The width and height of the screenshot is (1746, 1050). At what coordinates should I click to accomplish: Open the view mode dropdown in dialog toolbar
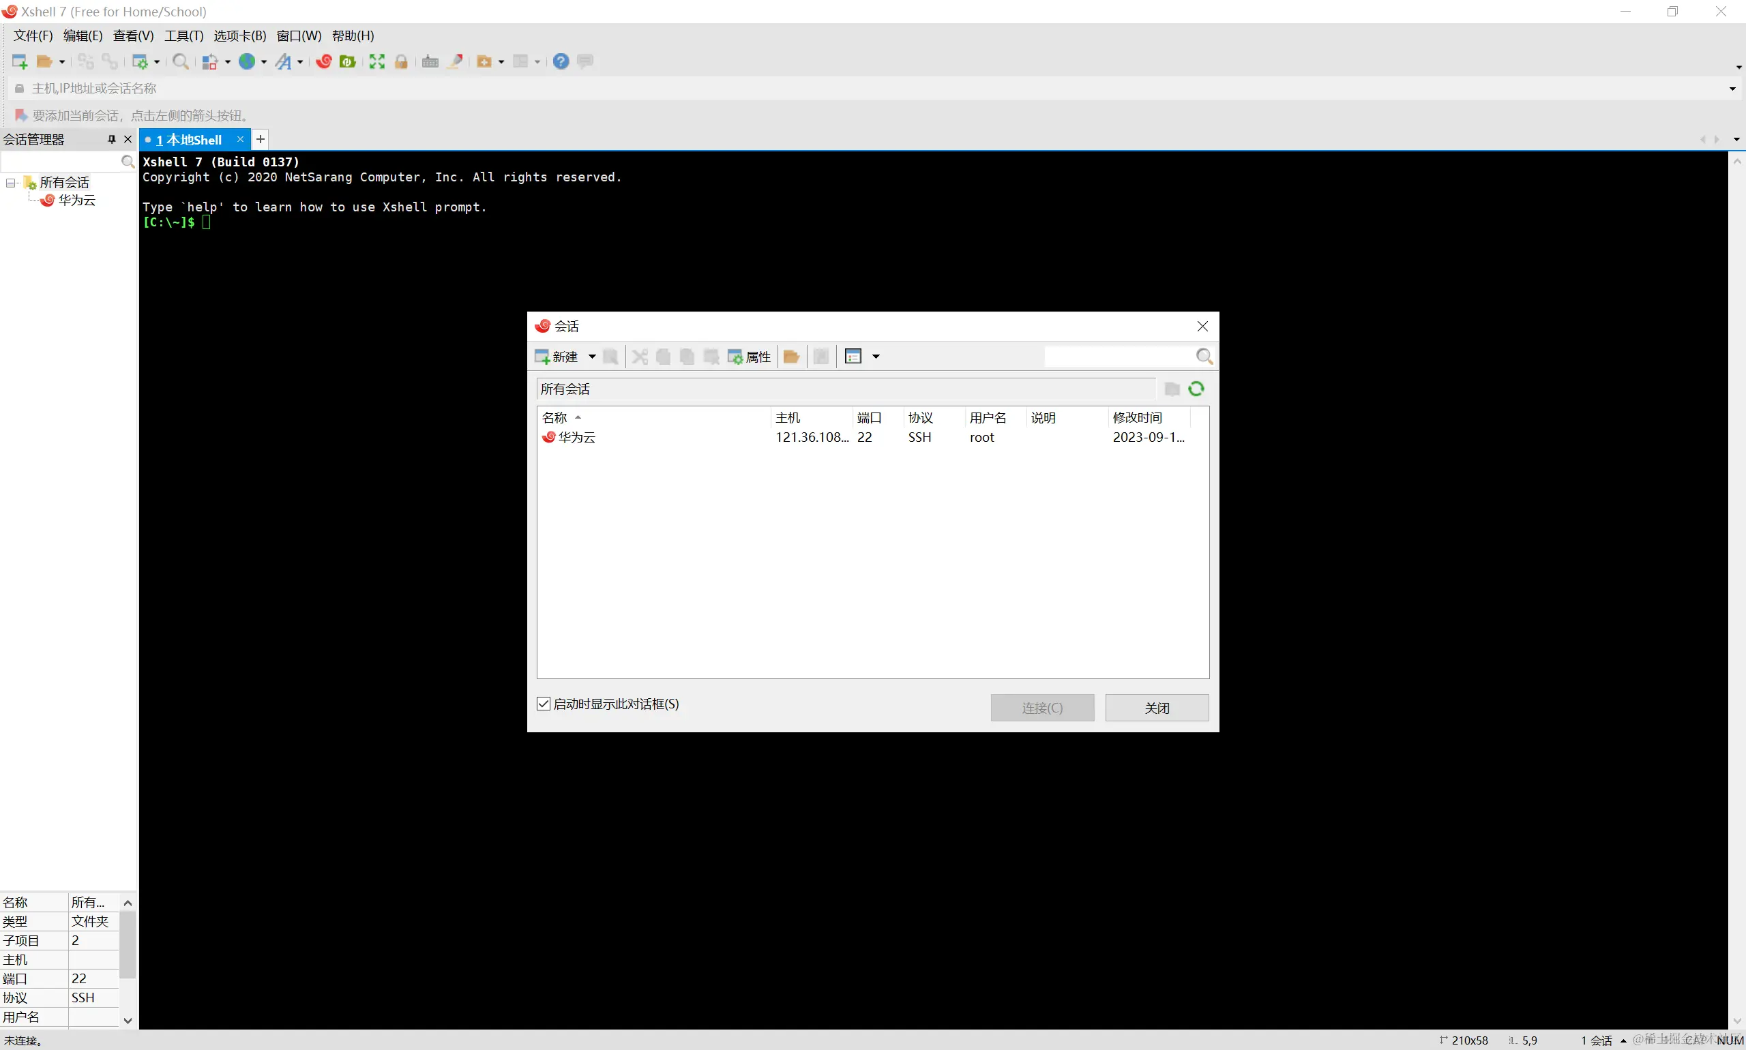tap(876, 357)
